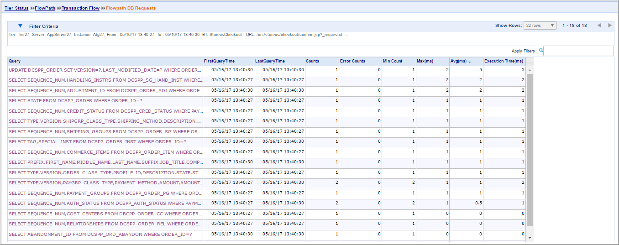This screenshot has width=619, height=245.
Task: Sort by the Query column header
Action: tap(15, 61)
